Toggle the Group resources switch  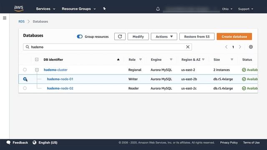(x=80, y=37)
